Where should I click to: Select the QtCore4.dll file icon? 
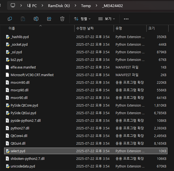pos(7,136)
